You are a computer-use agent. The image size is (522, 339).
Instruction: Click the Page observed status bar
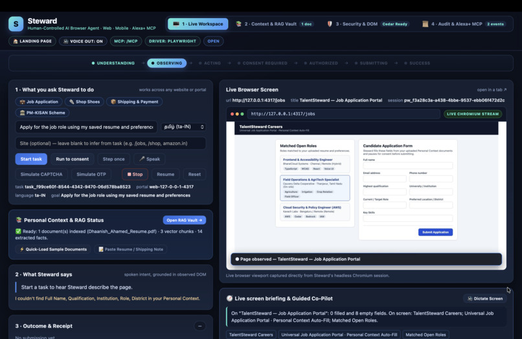366,259
